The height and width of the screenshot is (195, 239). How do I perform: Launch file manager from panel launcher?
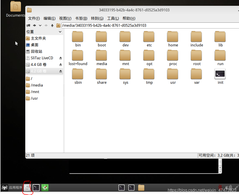[27, 187]
